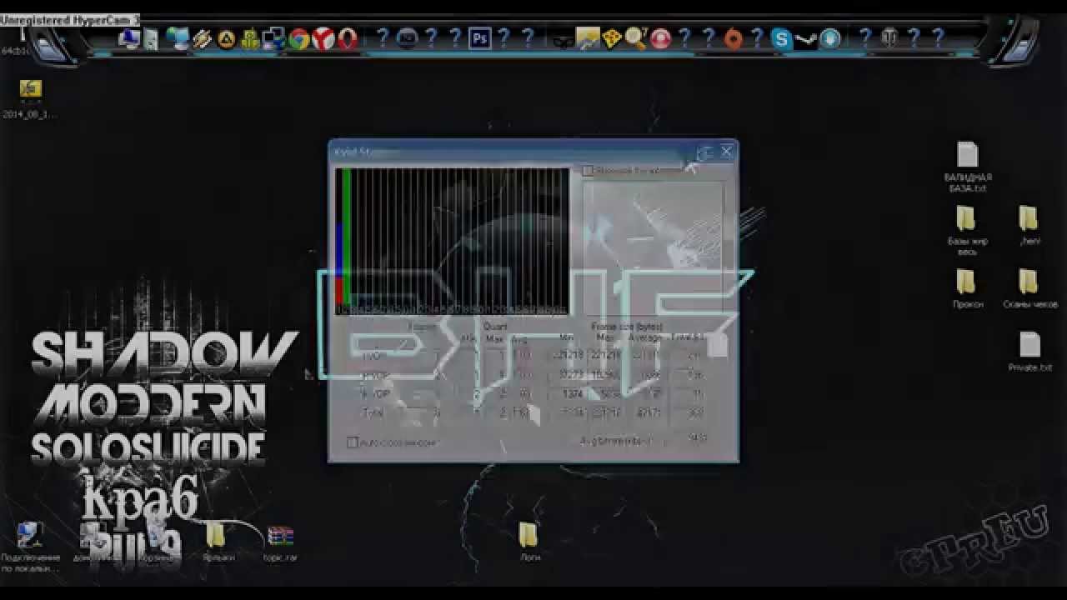Select the local network connection shortcut
1067x600 pixels.
click(x=29, y=547)
